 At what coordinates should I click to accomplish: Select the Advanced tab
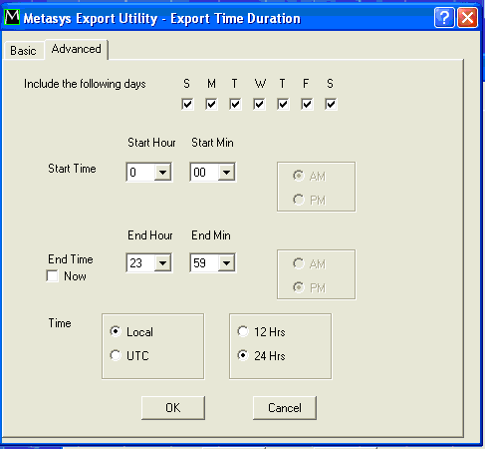[77, 49]
